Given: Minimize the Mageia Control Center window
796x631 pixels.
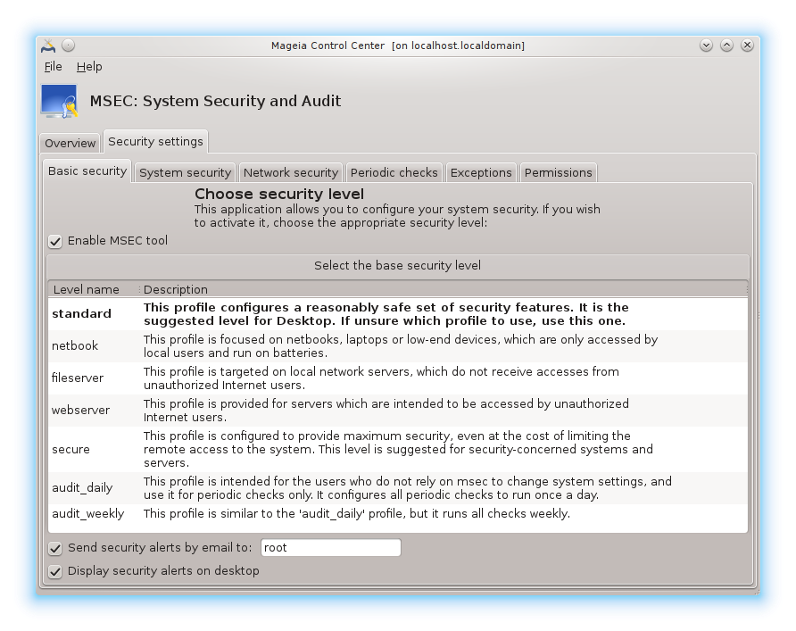Looking at the screenshot, I should (x=706, y=45).
